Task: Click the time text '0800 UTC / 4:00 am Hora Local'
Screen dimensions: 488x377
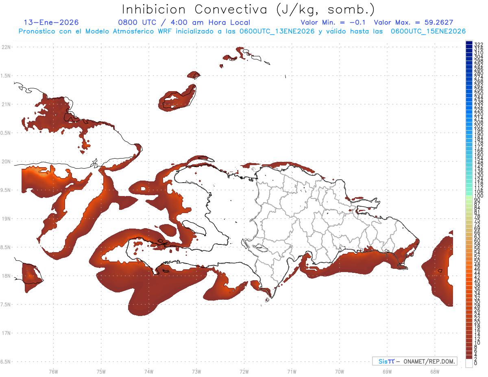Action: point(184,22)
